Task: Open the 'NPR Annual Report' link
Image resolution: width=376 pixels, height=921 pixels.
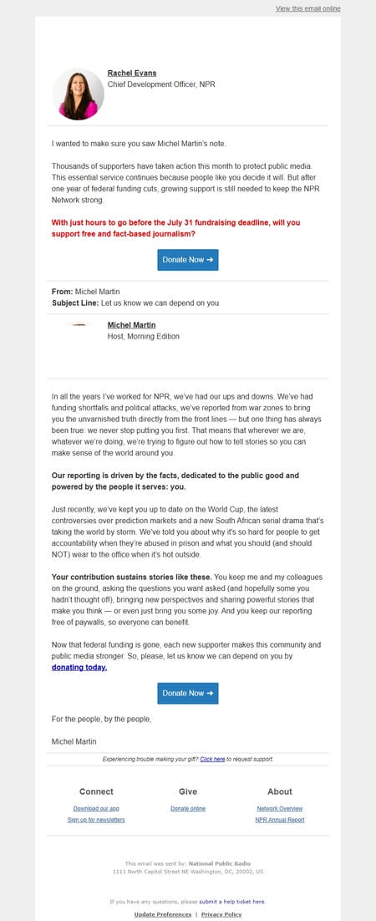Action: tap(280, 820)
